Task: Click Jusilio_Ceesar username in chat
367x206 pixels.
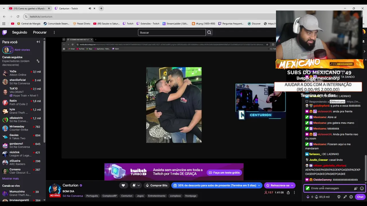Action: click(319, 160)
